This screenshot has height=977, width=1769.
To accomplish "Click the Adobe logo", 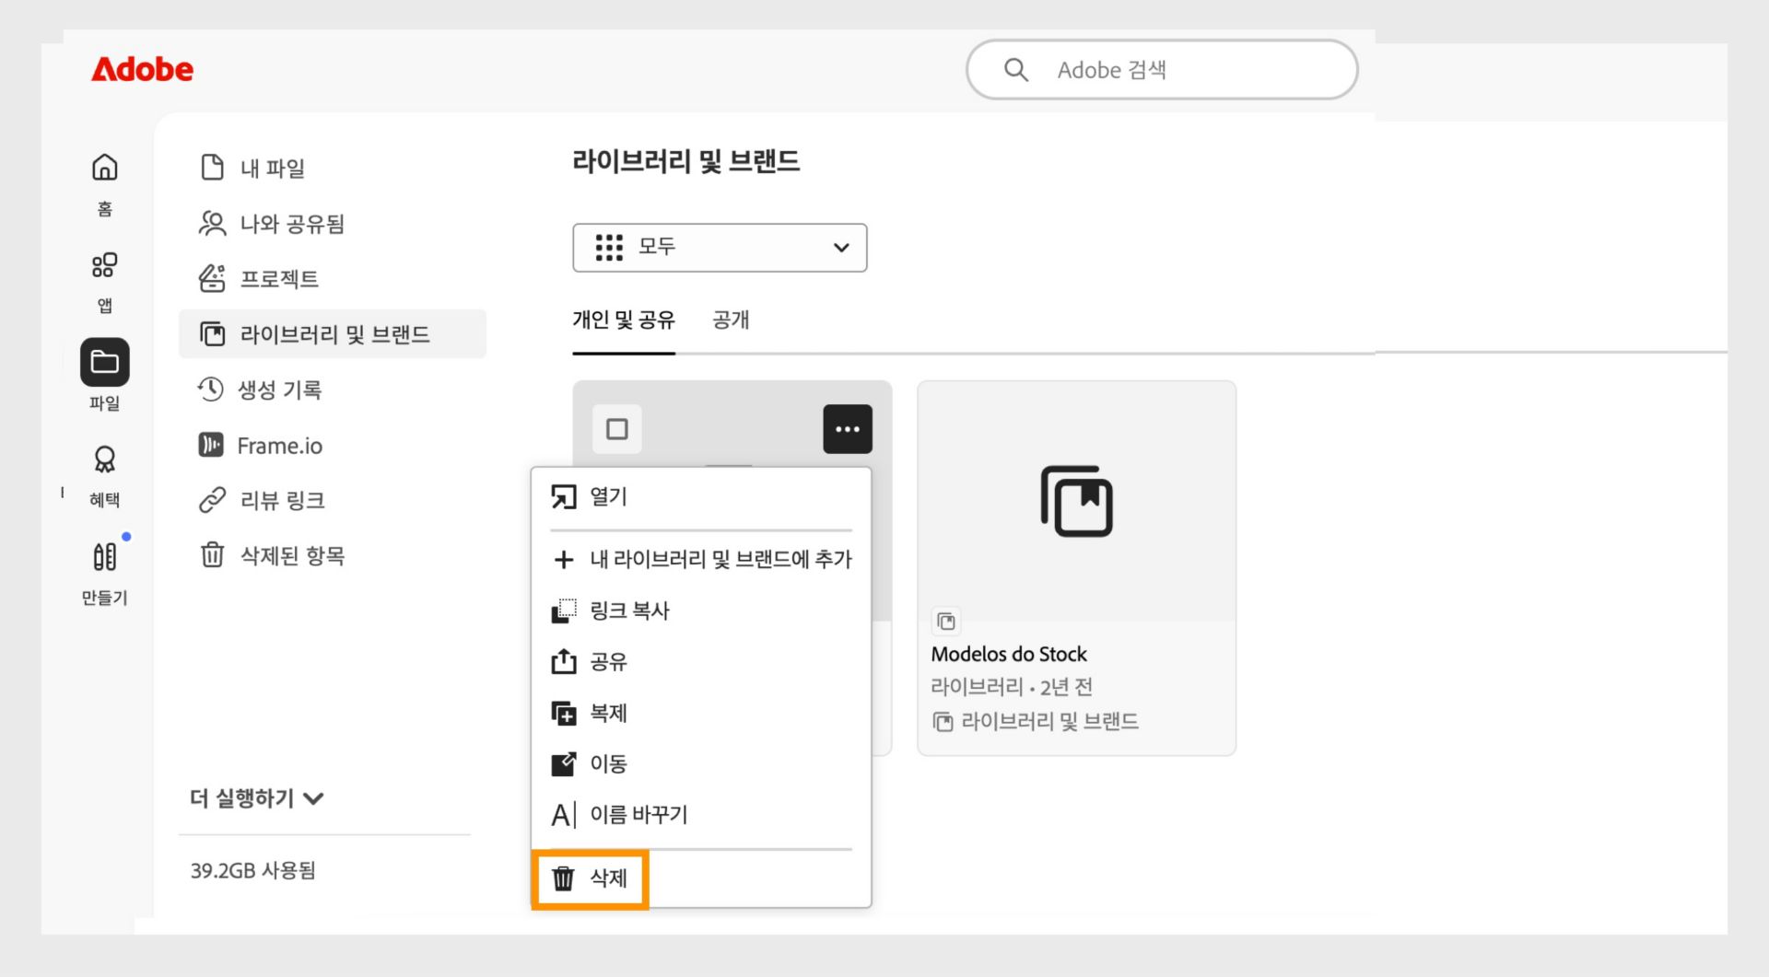I will [x=142, y=69].
